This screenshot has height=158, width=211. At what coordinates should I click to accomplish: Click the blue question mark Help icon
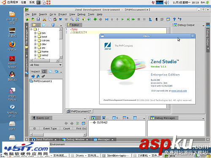(174, 19)
